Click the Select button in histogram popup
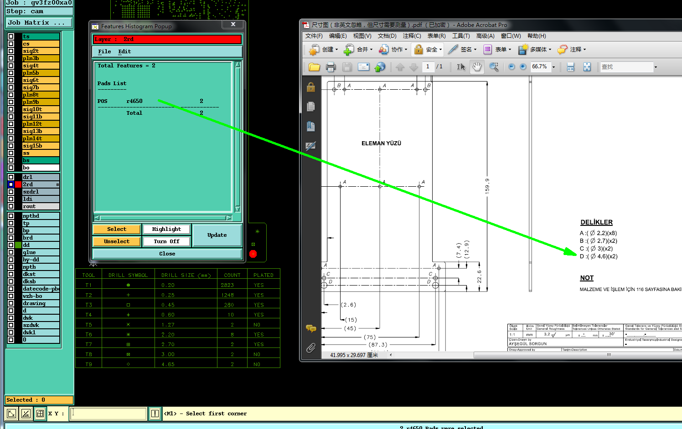682x429 pixels. point(117,229)
